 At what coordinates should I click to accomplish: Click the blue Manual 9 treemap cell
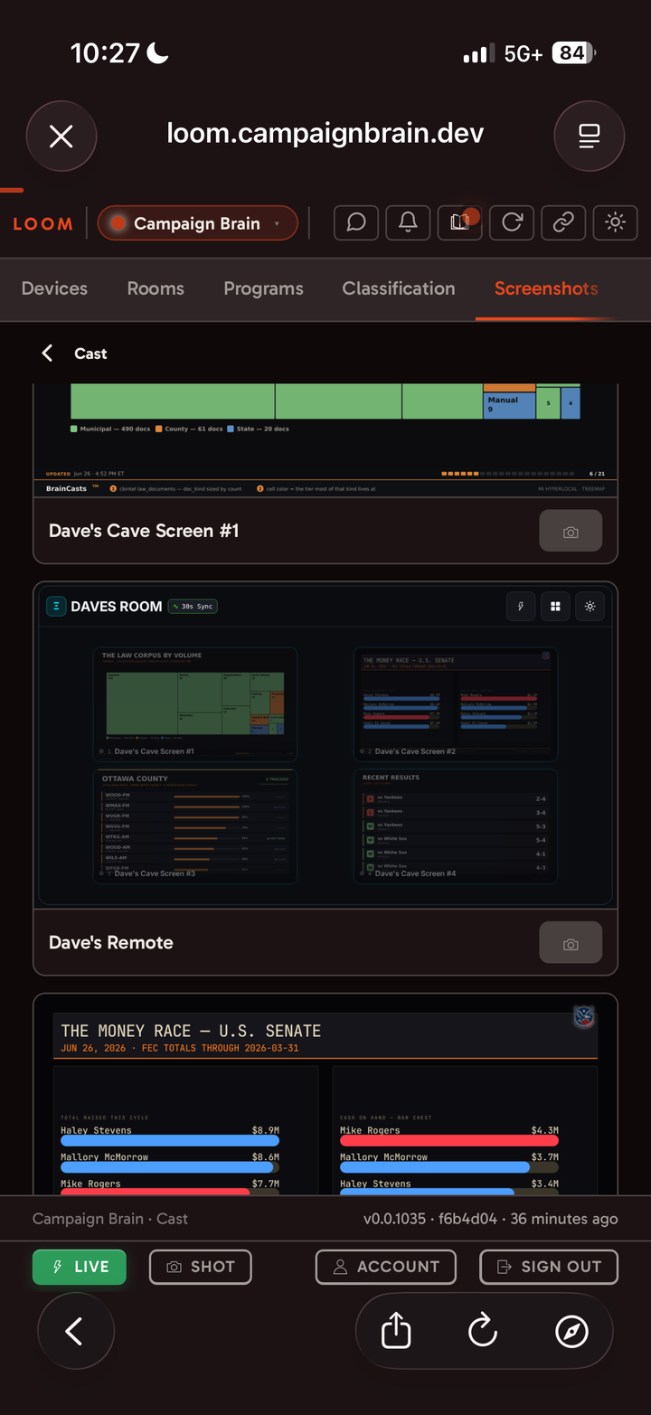(510, 405)
